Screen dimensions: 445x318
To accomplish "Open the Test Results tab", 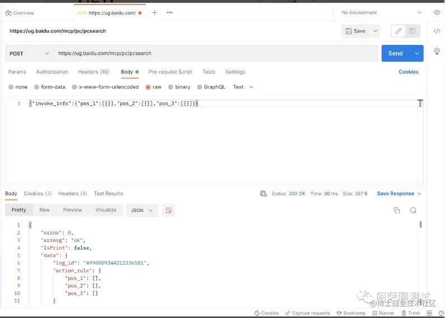I will (x=109, y=193).
